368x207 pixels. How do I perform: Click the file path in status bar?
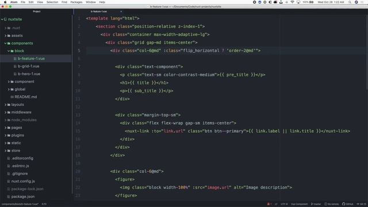[x=20, y=204]
